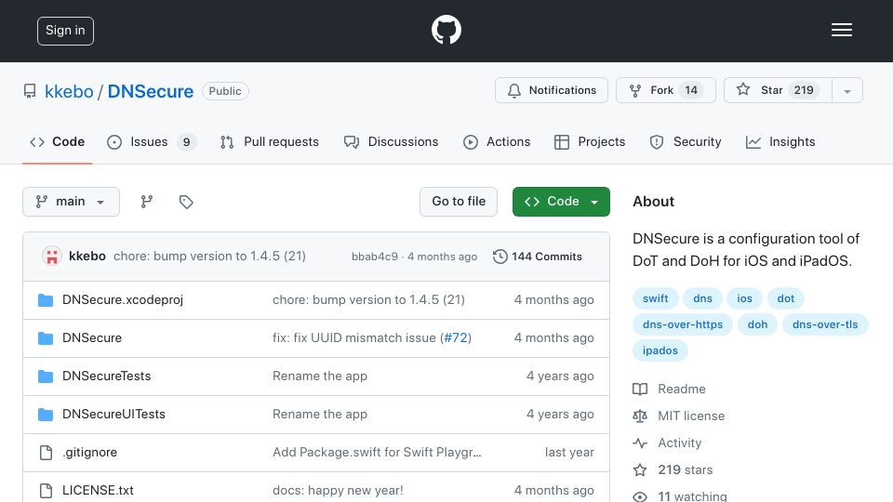
Task: Open the DNSecureUITests folder
Action: click(x=113, y=415)
